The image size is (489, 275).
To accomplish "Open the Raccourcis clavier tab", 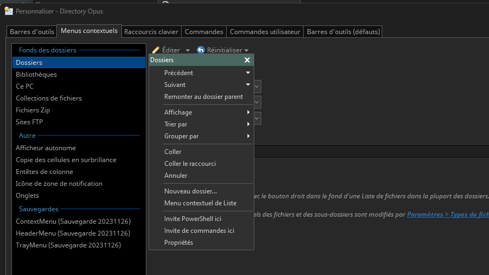I will click(x=151, y=32).
